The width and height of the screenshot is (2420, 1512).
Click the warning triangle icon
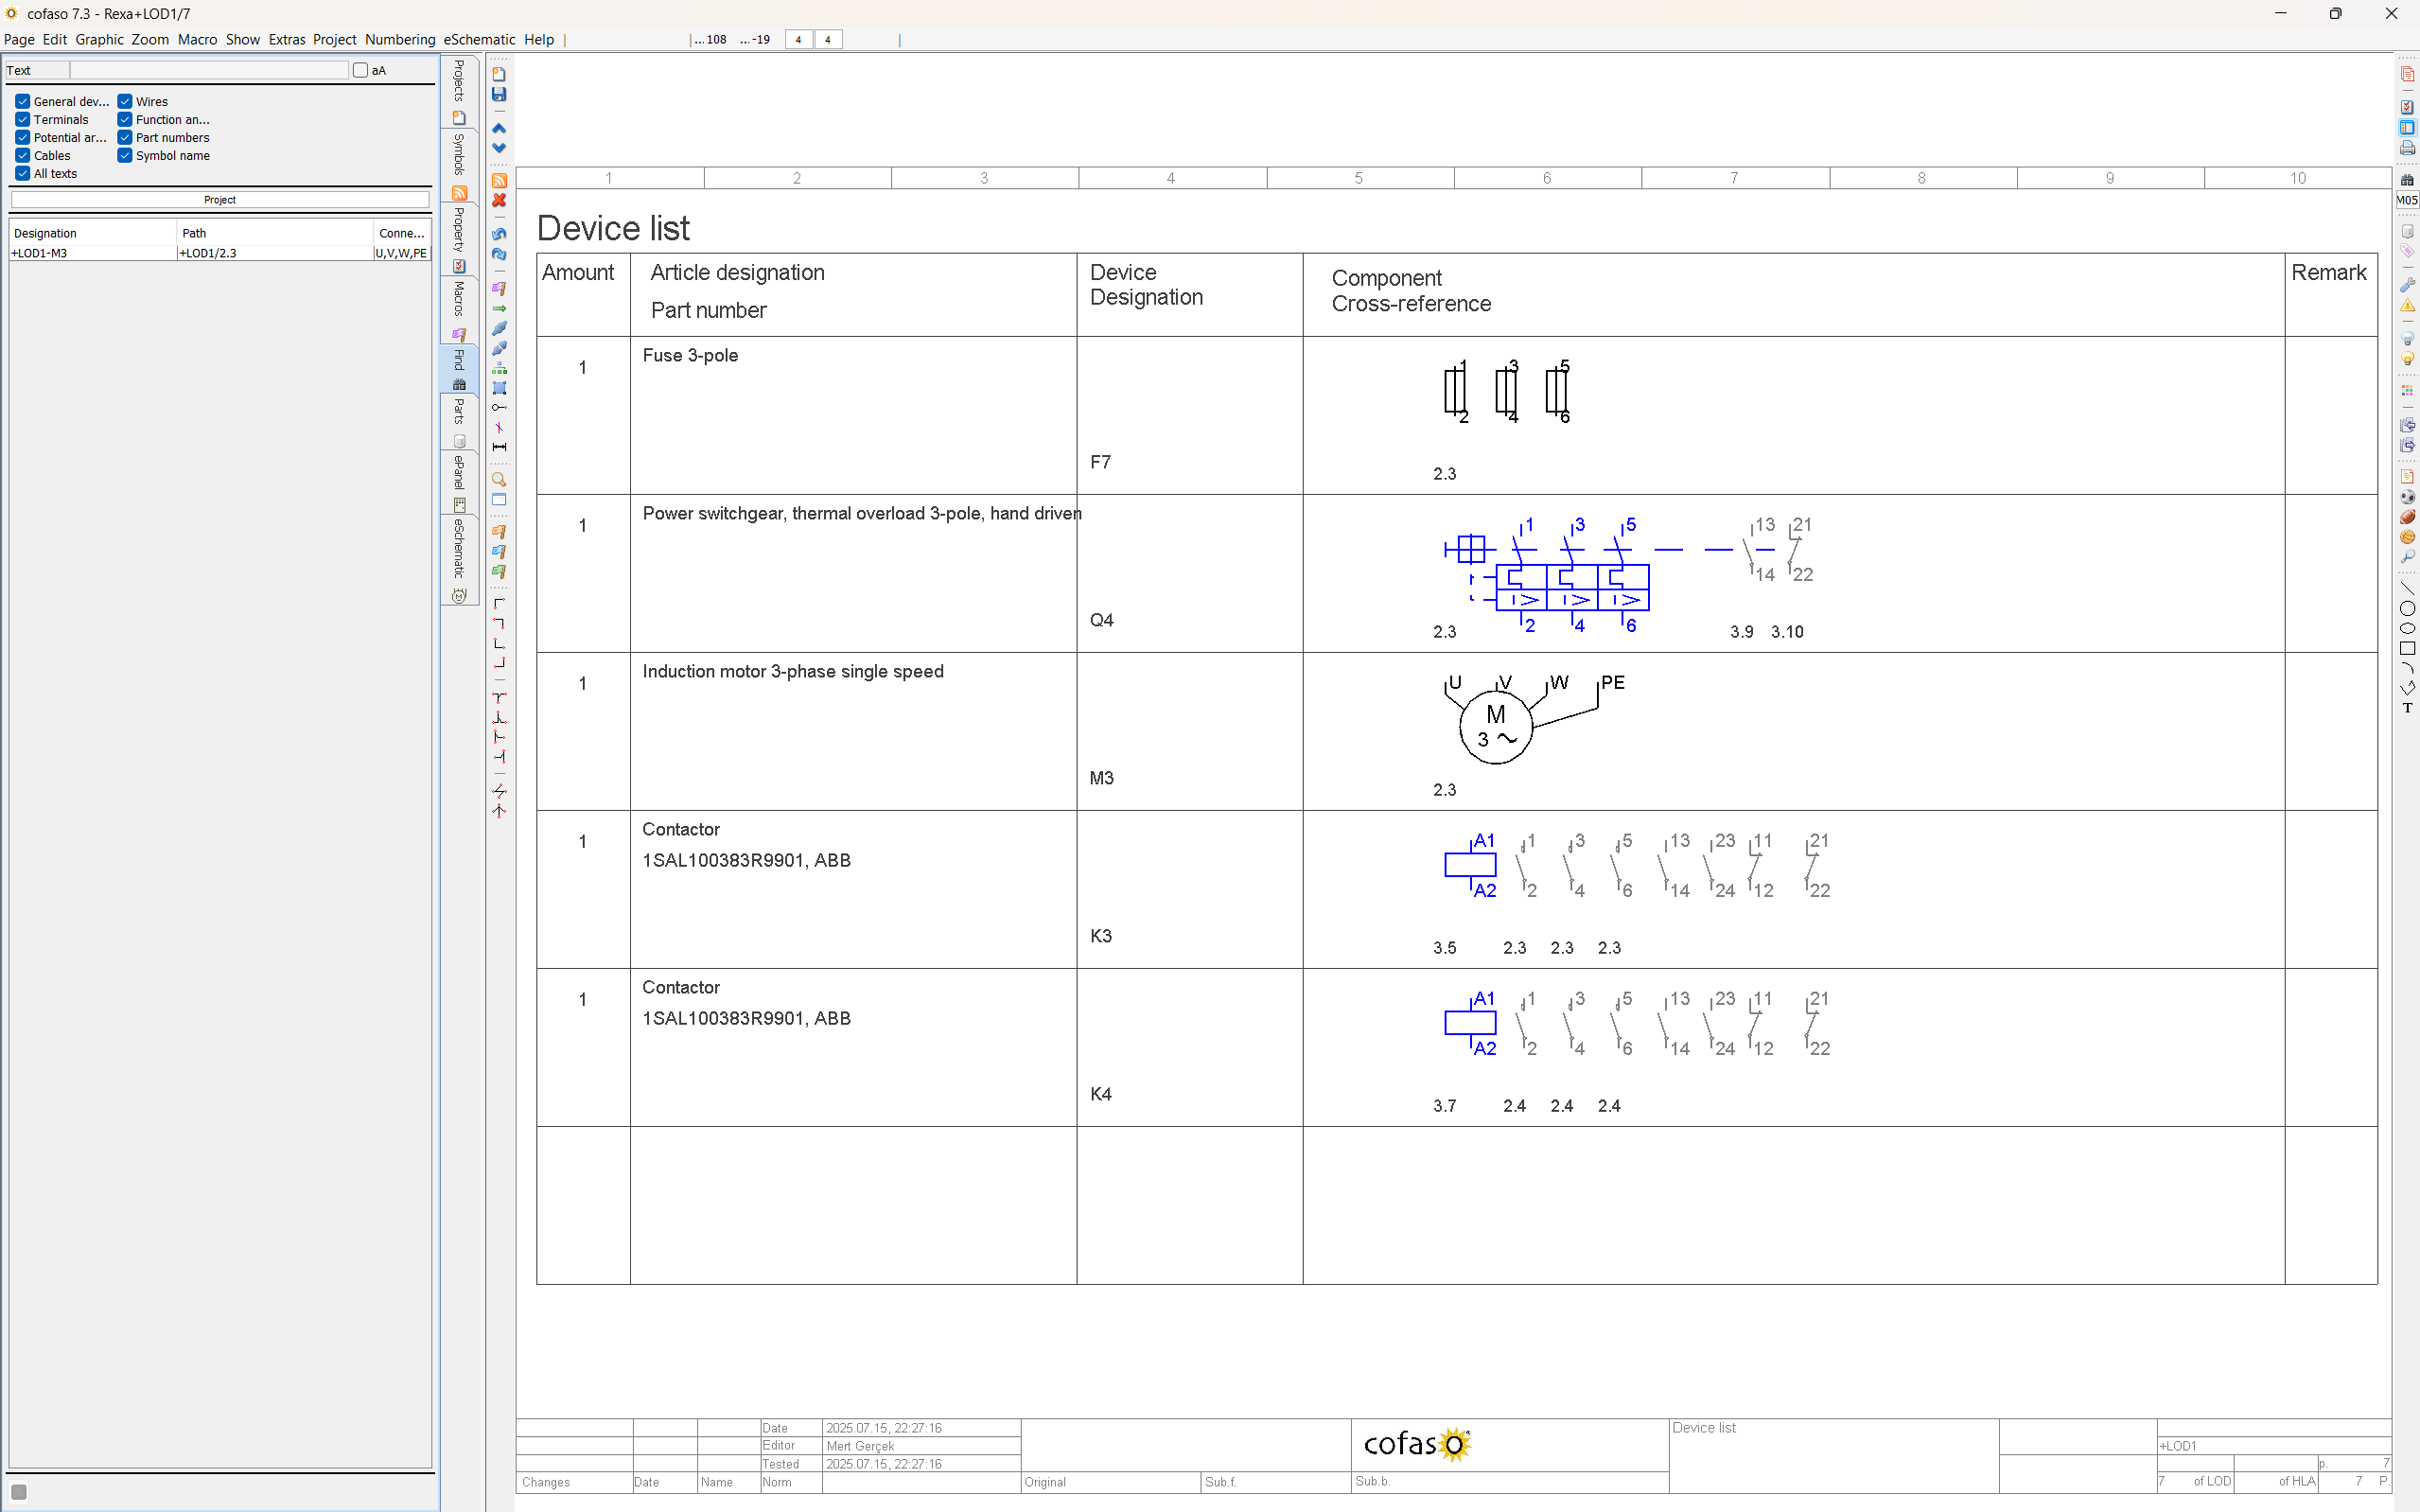click(x=2407, y=306)
